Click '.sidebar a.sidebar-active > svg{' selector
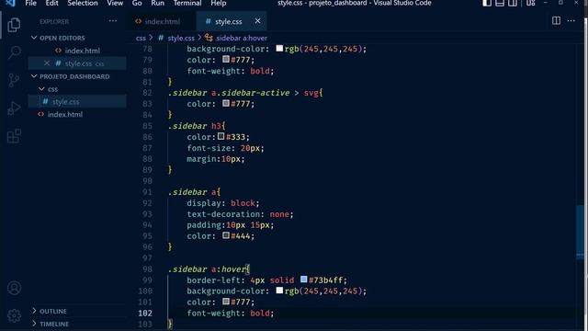This screenshot has height=331, width=588. coord(245,93)
